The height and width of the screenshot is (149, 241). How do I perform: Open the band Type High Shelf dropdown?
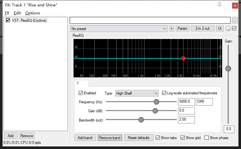137,93
